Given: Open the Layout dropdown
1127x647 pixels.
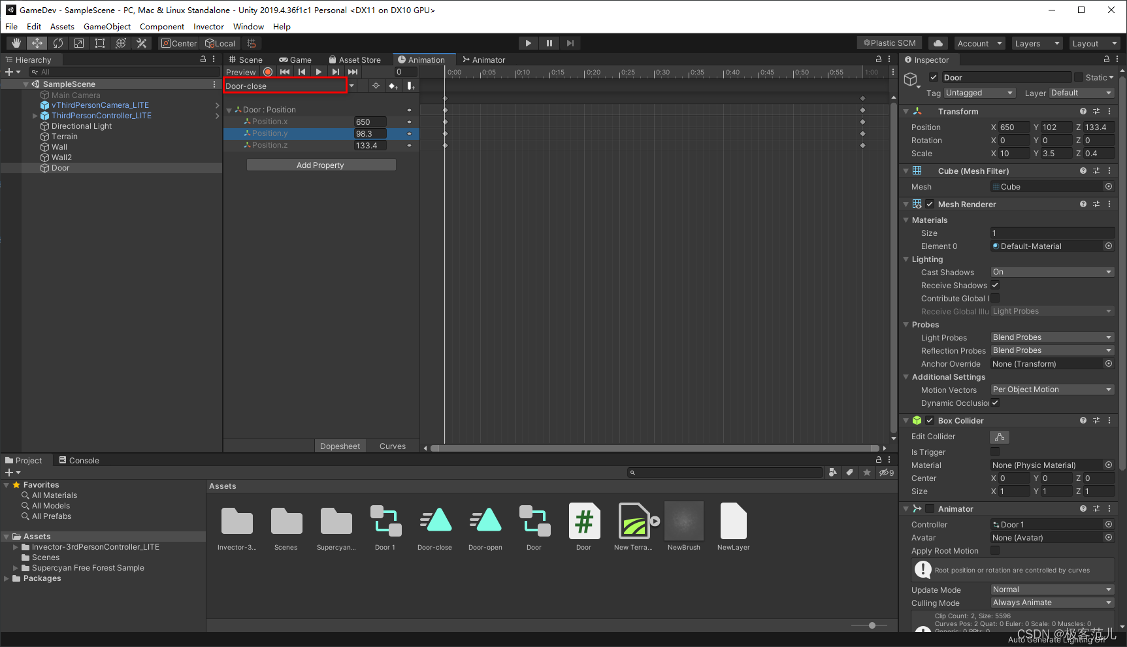Looking at the screenshot, I should (1094, 43).
